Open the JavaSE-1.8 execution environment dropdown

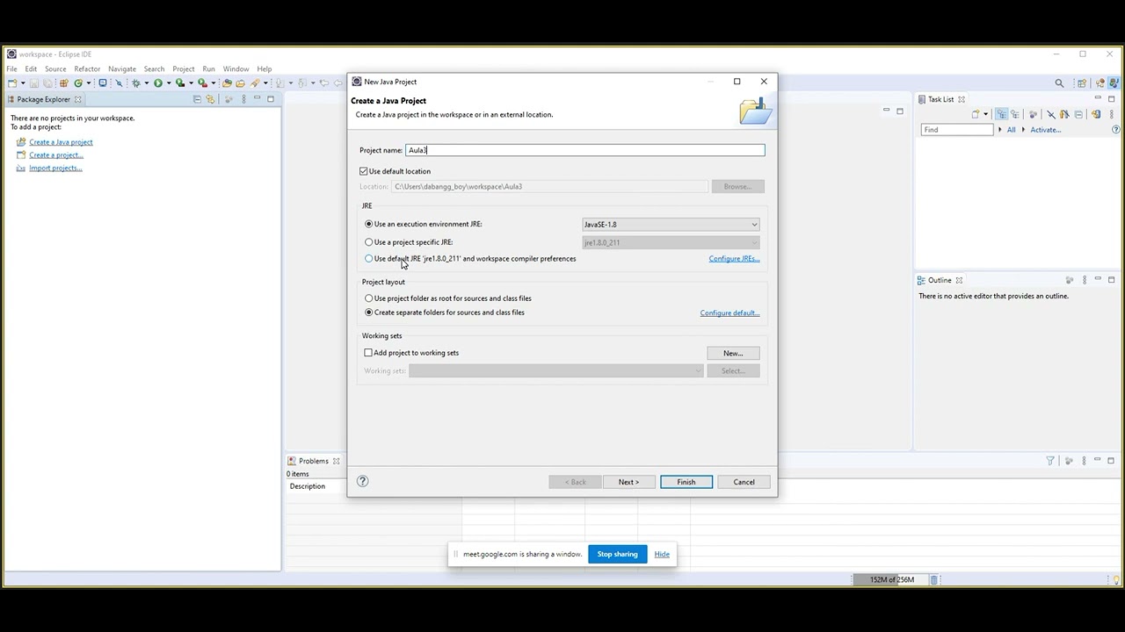point(671,224)
